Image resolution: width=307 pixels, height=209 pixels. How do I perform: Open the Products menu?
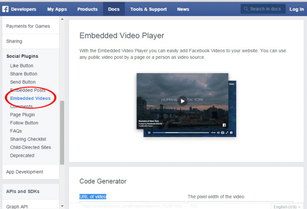tap(88, 9)
